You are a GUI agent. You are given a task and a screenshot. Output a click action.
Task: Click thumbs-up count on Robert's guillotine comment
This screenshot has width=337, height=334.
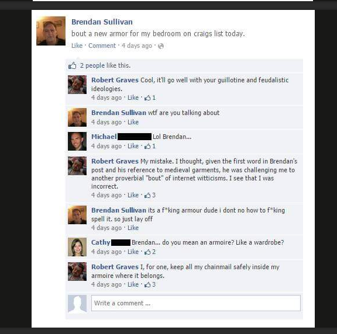[150, 98]
